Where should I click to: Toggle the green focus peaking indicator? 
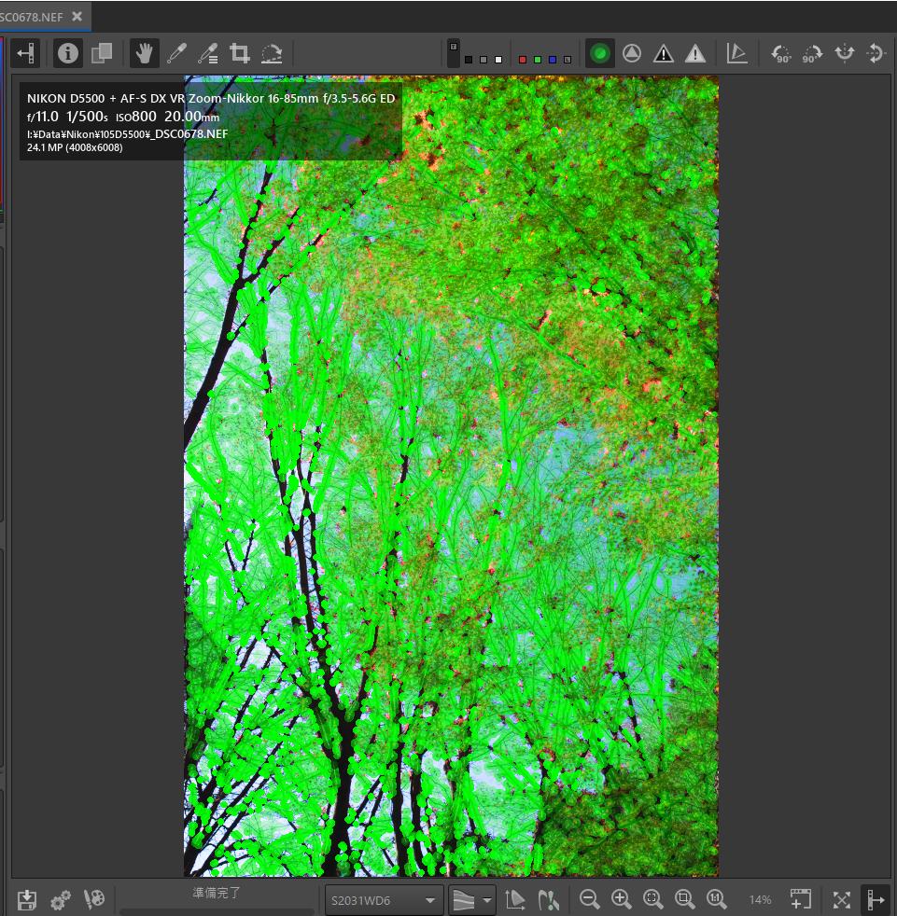[x=599, y=53]
